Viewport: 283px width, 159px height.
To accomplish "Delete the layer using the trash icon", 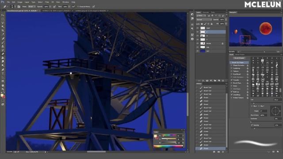I will point(223,80).
